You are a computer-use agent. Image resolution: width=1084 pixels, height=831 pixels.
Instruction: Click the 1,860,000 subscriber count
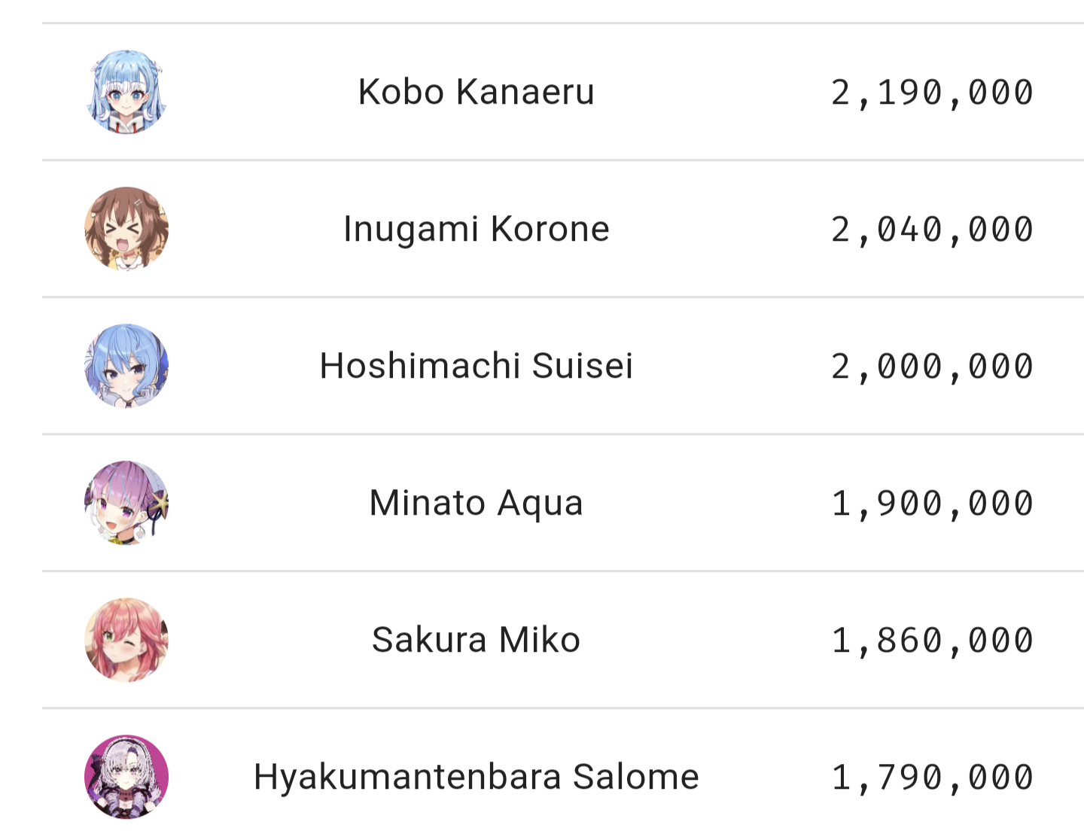point(932,641)
